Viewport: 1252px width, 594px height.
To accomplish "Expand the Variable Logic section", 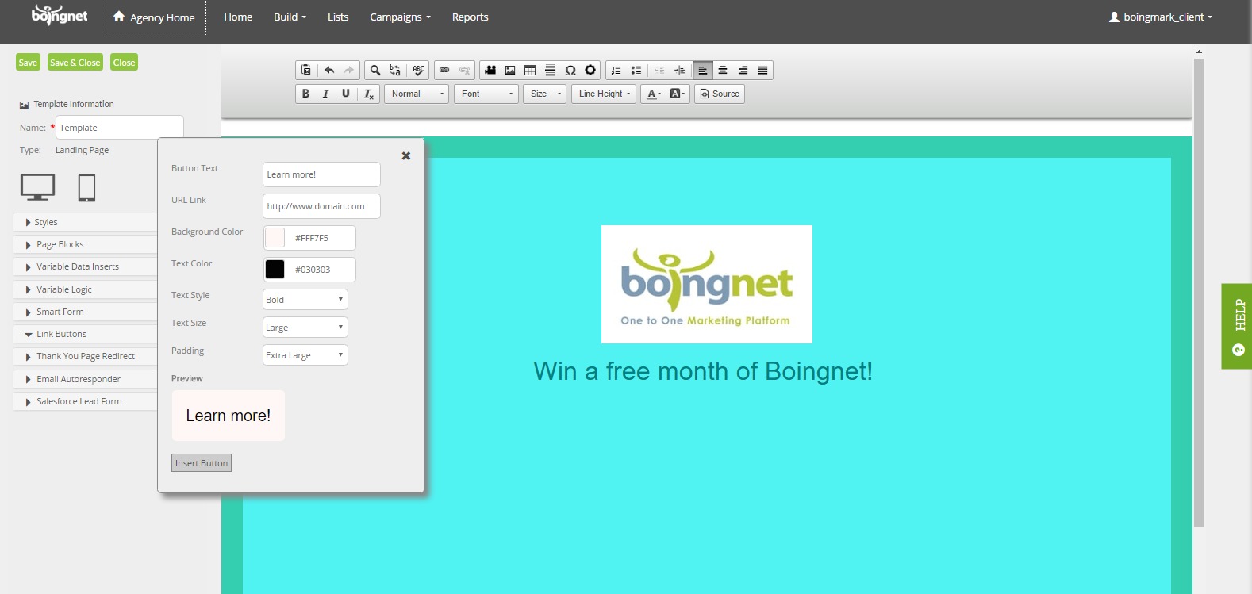I will (x=86, y=289).
